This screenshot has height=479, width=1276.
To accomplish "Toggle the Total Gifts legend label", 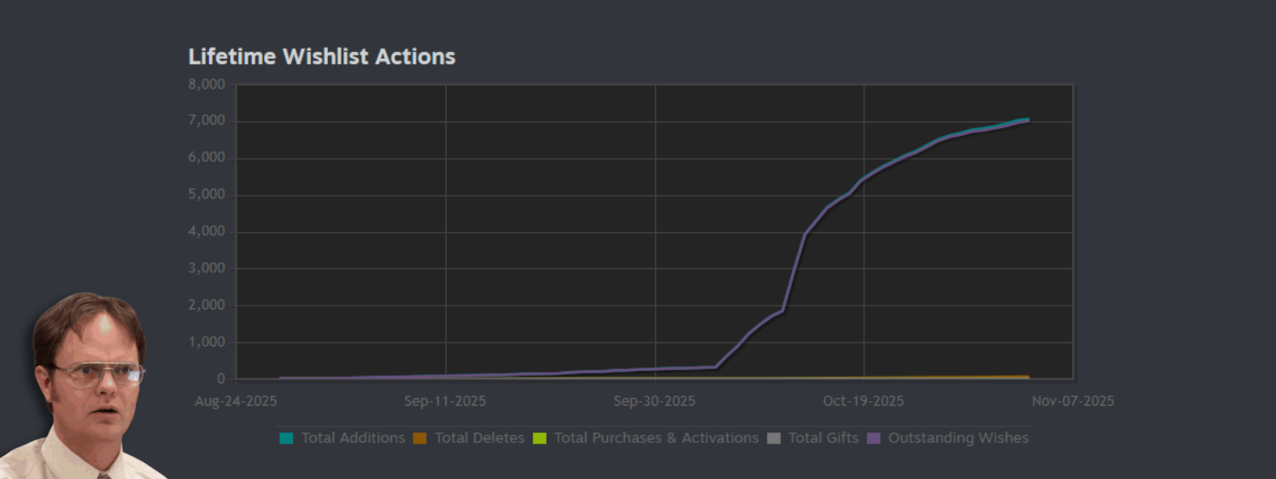I will [x=823, y=438].
